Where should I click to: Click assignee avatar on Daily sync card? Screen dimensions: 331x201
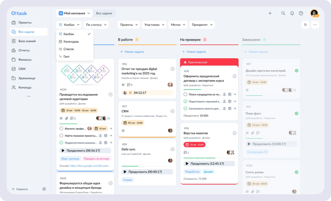tap(170, 161)
